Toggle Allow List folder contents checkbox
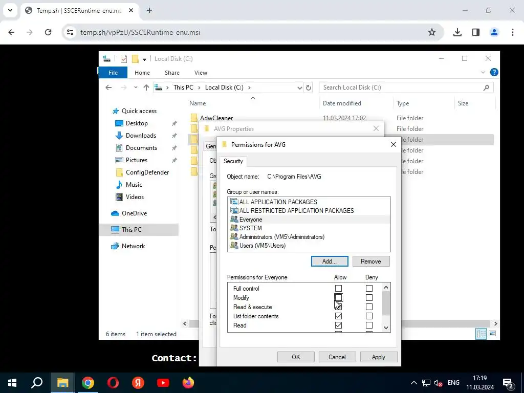 pyautogui.click(x=338, y=316)
